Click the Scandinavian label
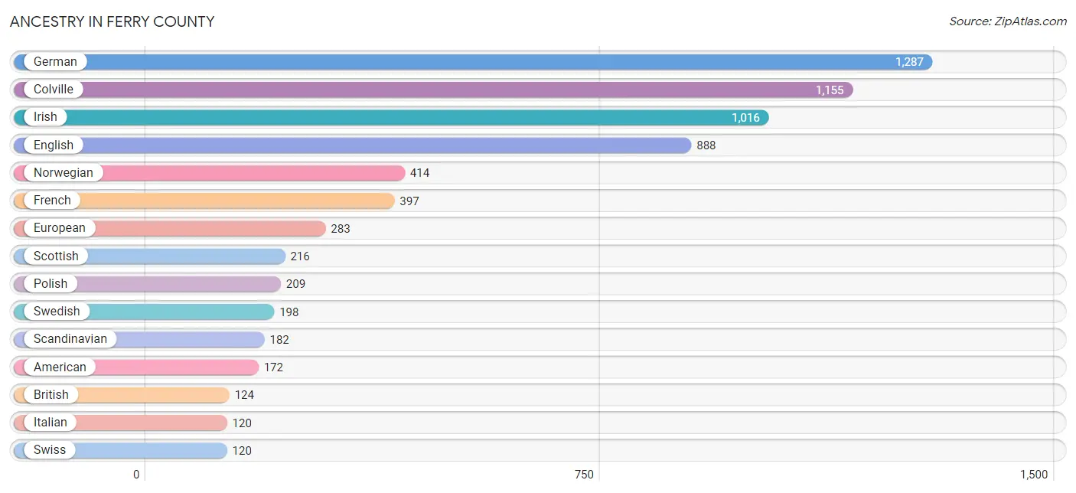This screenshot has width=1076, height=493. (x=70, y=339)
